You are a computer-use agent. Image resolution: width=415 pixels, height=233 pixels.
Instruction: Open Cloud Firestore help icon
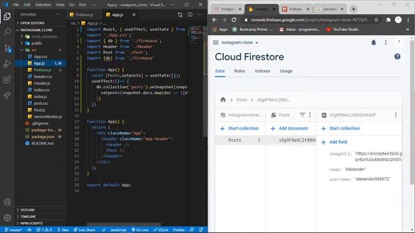[397, 56]
